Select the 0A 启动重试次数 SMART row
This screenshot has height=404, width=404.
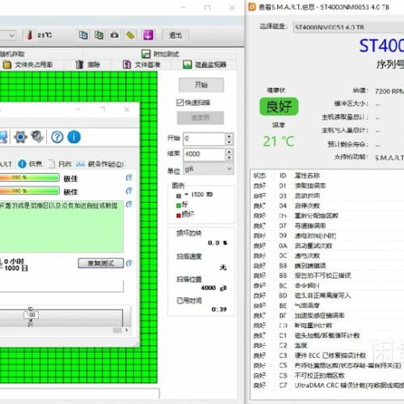click(x=327, y=246)
